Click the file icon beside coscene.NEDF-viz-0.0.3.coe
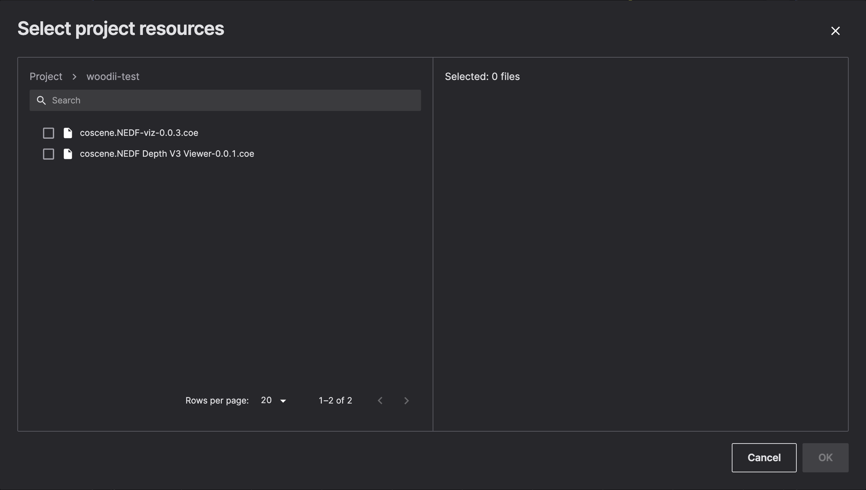The image size is (866, 490). coord(68,133)
